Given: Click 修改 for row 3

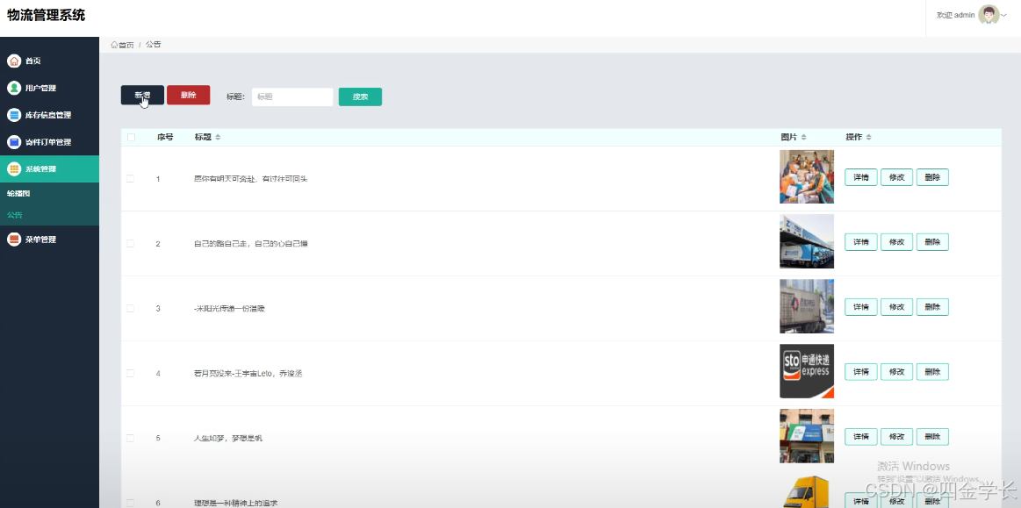Looking at the screenshot, I should (x=896, y=307).
